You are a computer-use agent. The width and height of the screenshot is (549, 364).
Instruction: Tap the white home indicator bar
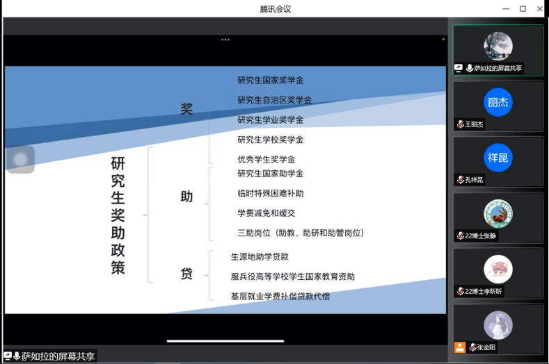click(x=225, y=341)
